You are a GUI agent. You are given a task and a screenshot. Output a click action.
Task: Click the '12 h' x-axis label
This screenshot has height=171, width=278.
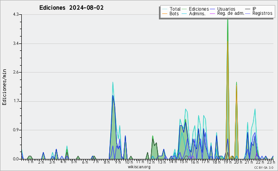coord(151,162)
